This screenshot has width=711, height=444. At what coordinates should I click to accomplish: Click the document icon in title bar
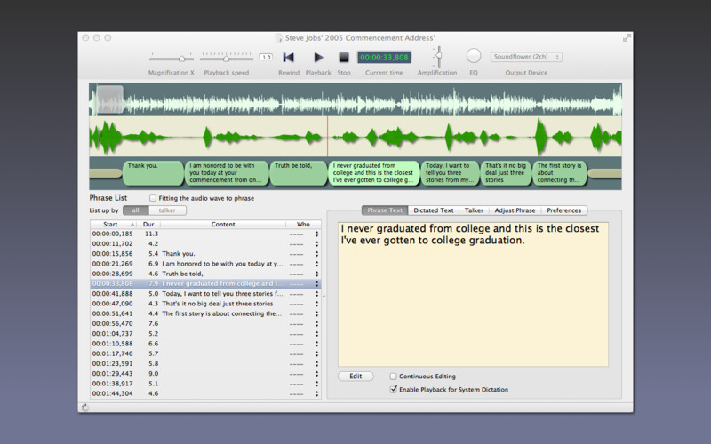pyautogui.click(x=279, y=38)
